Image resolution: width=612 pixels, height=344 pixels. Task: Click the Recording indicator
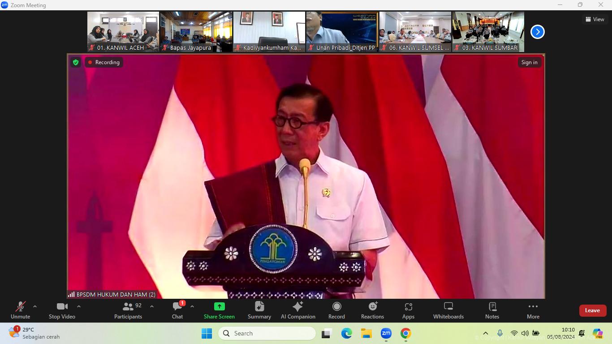(x=104, y=62)
